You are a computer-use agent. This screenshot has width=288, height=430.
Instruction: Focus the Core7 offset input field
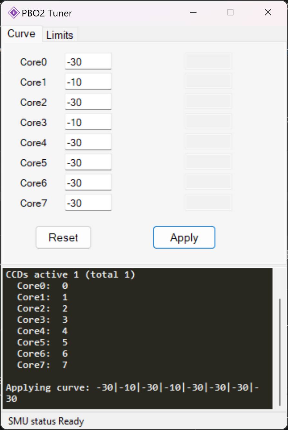coord(88,203)
